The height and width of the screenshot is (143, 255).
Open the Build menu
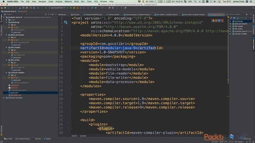pos(76,2)
